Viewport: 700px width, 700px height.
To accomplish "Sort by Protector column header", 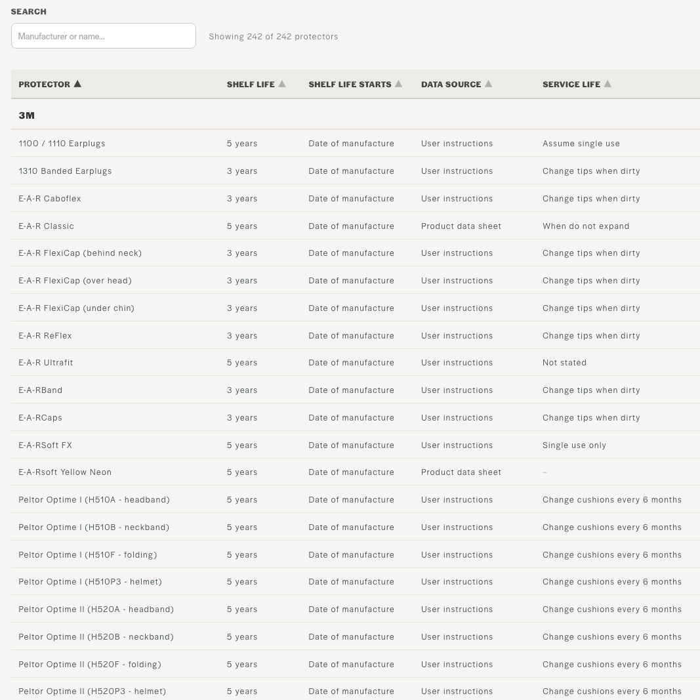I will [x=50, y=84].
